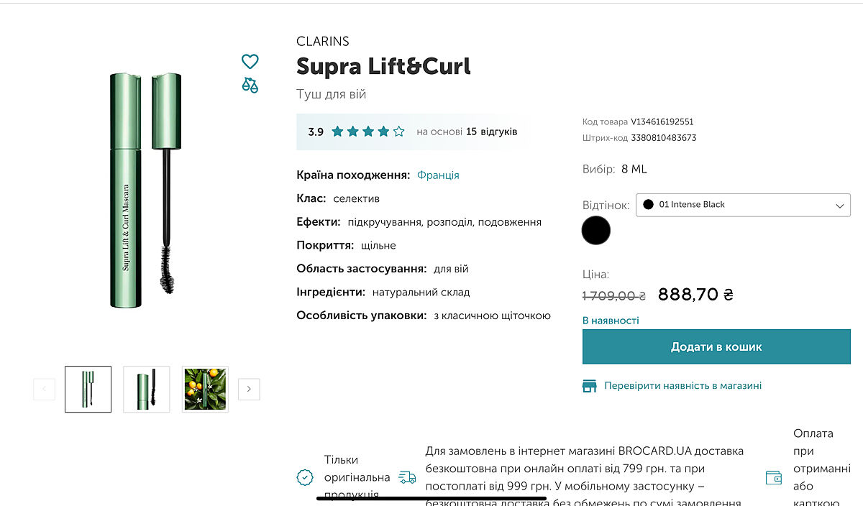The width and height of the screenshot is (863, 506).
Task: Click the payment wallet icon
Action: 774,477
